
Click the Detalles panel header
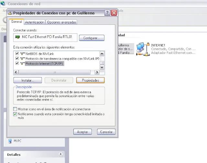[34, 154]
